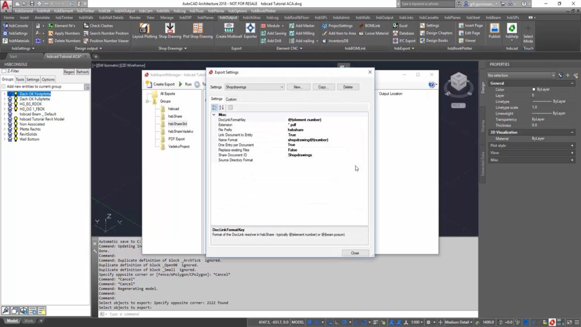Toggle visibility bulb for Wall Bottom
This screenshot has width=581, height=327.
point(15,140)
